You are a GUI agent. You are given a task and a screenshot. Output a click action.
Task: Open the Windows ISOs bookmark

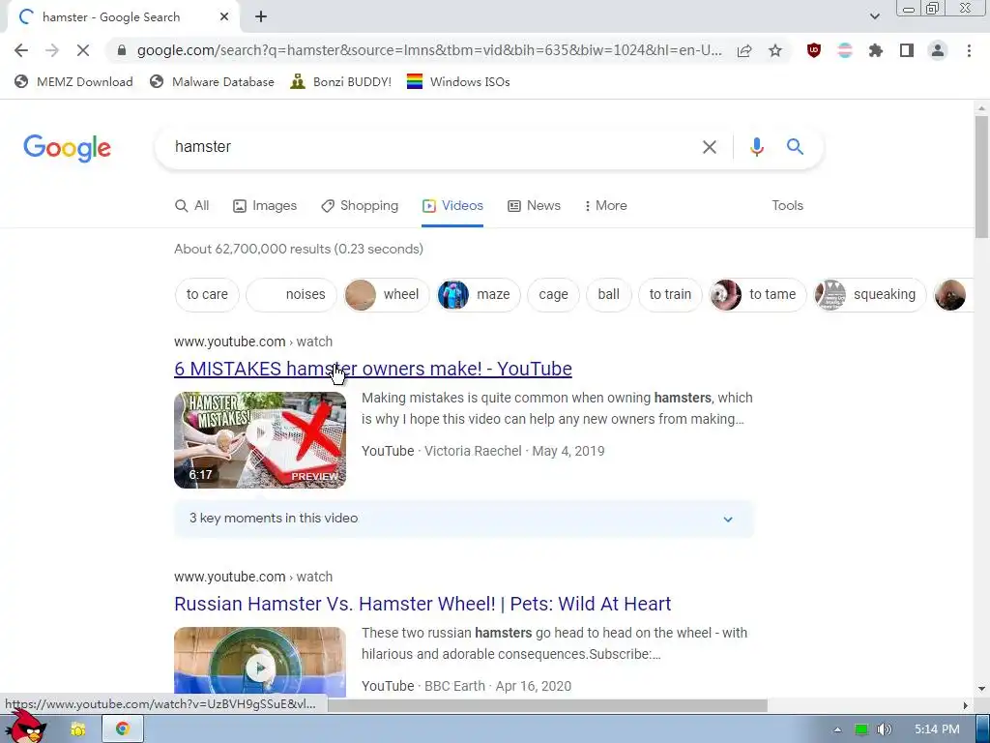(458, 81)
